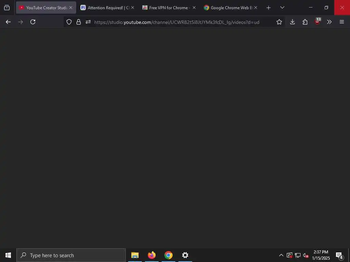Expand the list all tabs dropdown
The height and width of the screenshot is (262, 350).
(x=282, y=8)
